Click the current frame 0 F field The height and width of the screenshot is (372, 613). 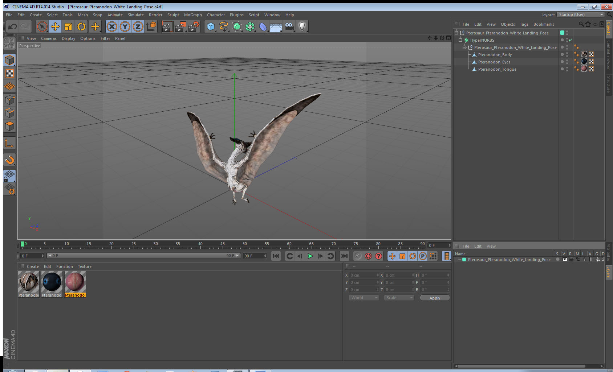click(32, 256)
